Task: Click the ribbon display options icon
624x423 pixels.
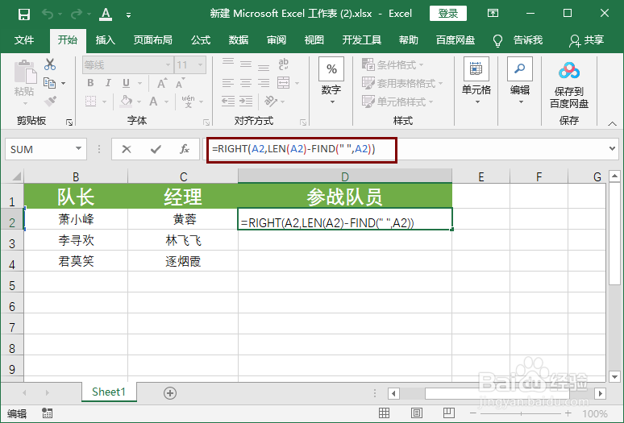Action: [493, 14]
